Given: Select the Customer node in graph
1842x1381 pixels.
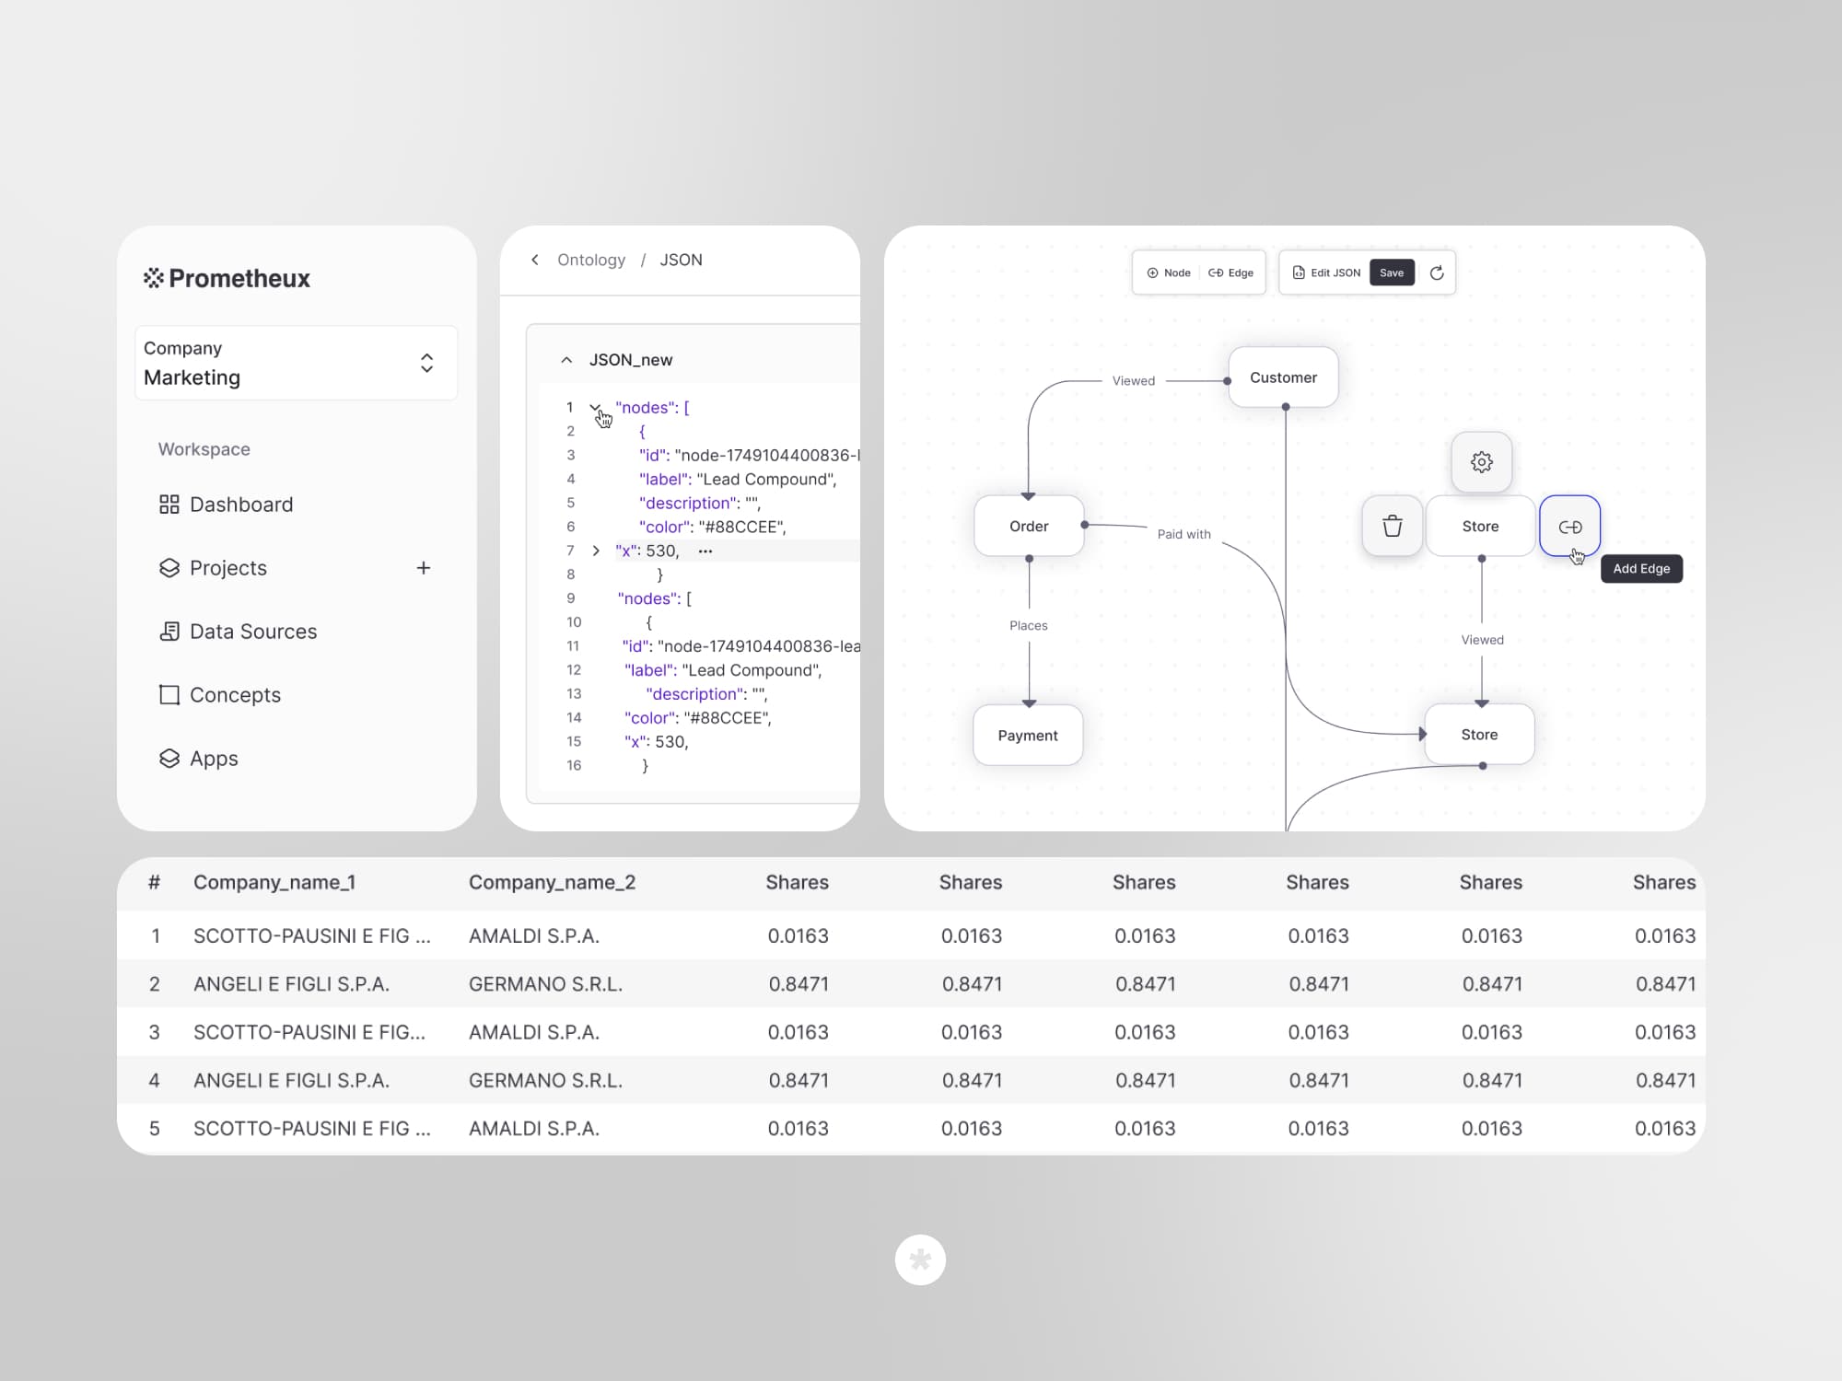Looking at the screenshot, I should coord(1282,377).
